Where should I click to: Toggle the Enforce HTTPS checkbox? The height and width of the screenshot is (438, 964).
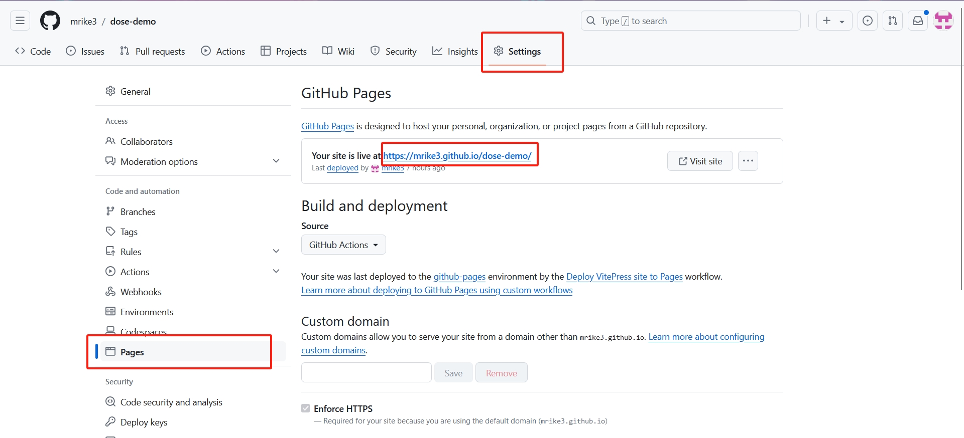click(x=306, y=408)
